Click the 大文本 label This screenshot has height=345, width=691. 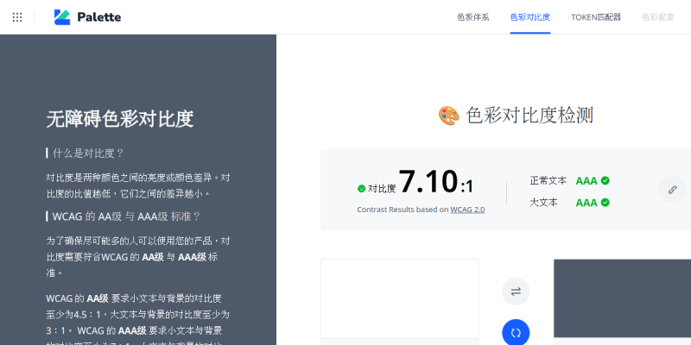pos(543,203)
